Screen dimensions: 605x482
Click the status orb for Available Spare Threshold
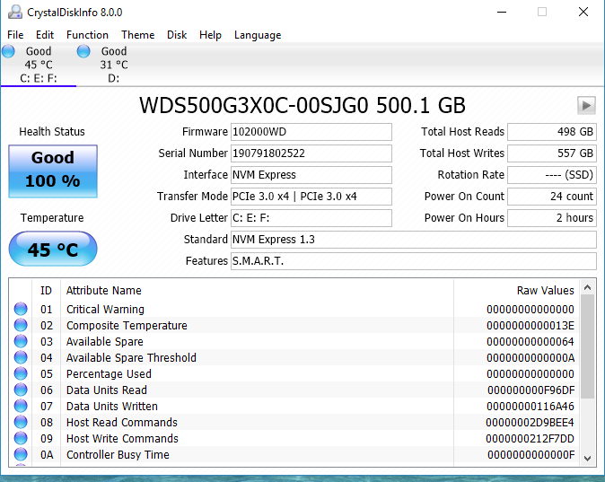[x=21, y=357]
